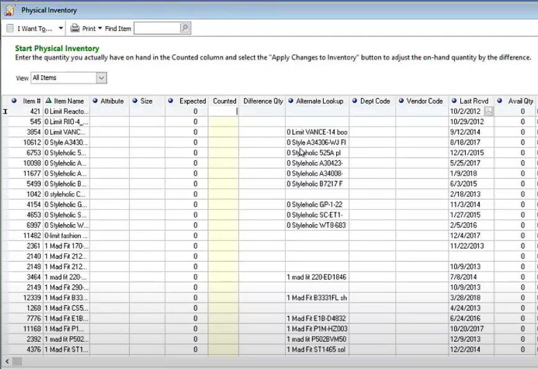
Task: Select item number 10612 cell
Action: (32, 142)
